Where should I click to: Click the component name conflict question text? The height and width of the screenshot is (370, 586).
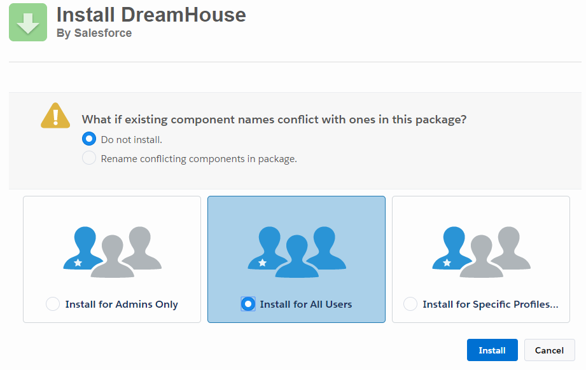pyautogui.click(x=274, y=120)
